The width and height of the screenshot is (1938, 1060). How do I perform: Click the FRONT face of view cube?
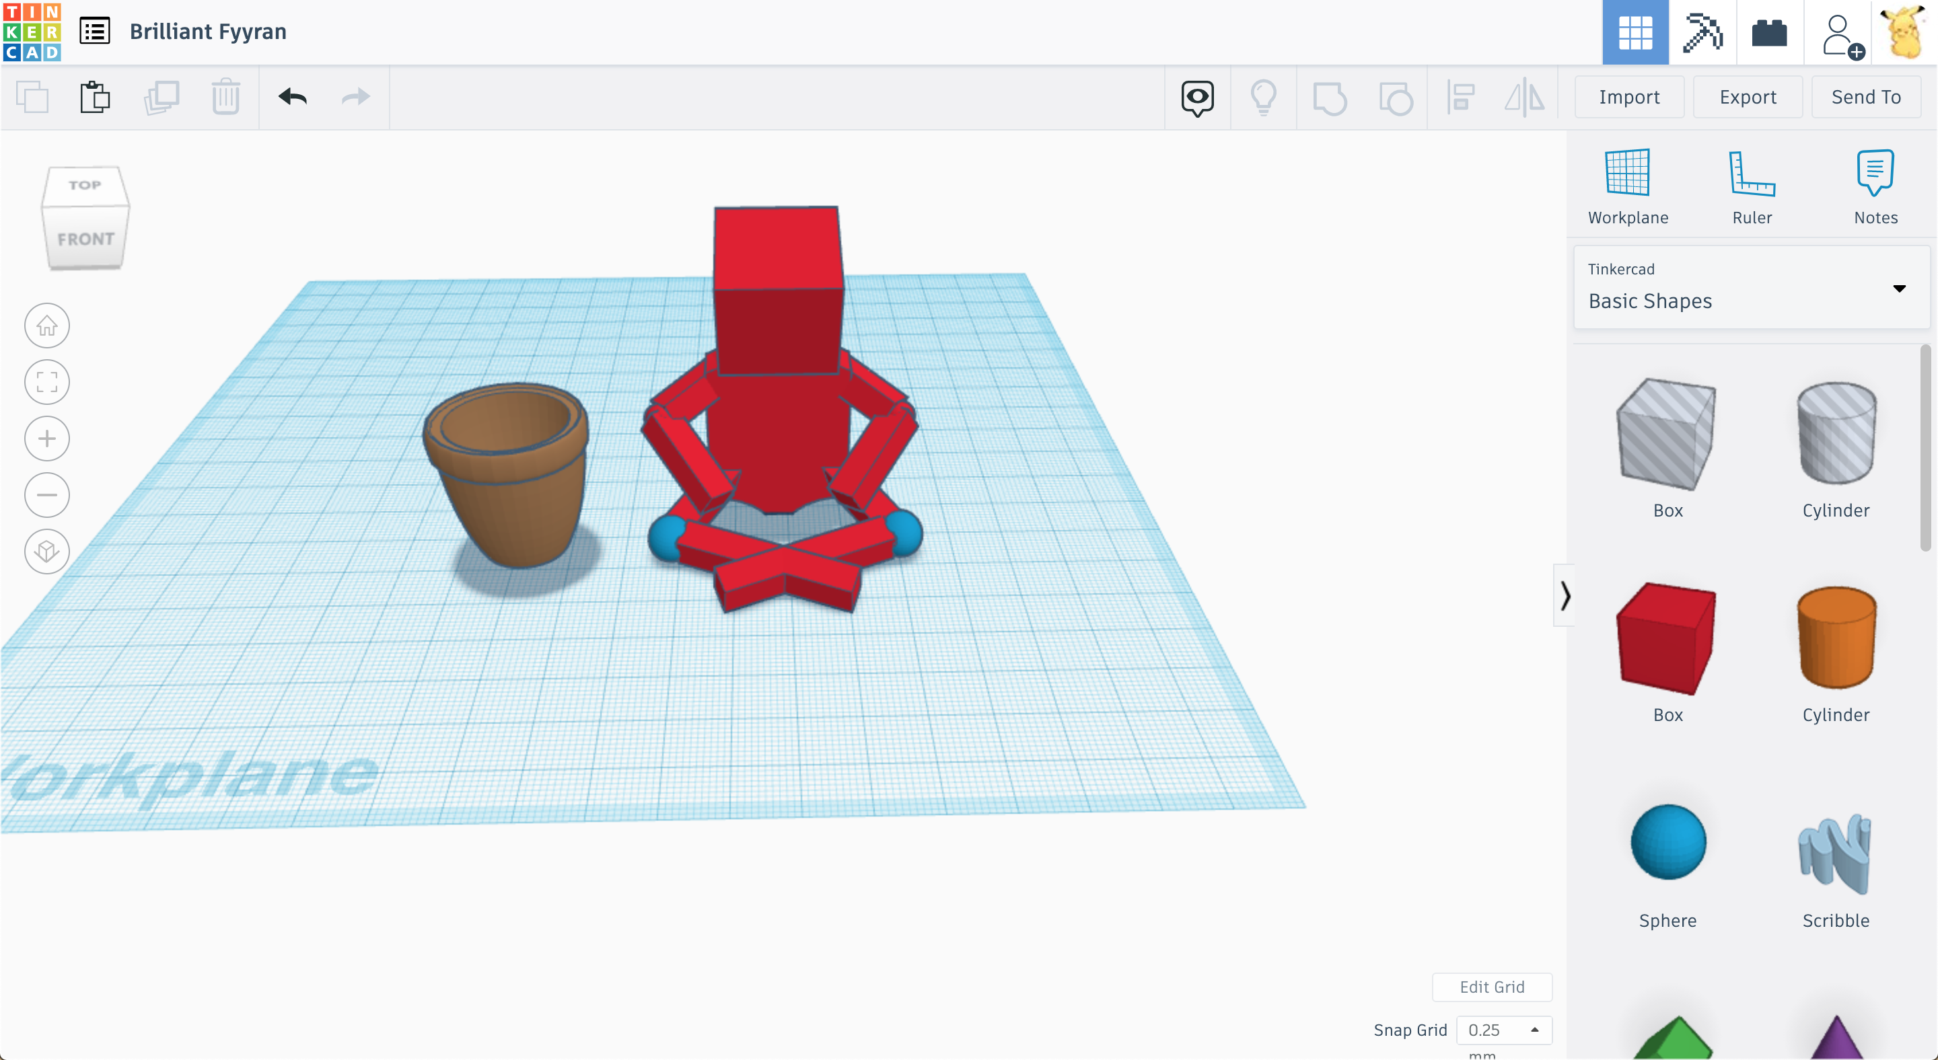[x=85, y=239]
